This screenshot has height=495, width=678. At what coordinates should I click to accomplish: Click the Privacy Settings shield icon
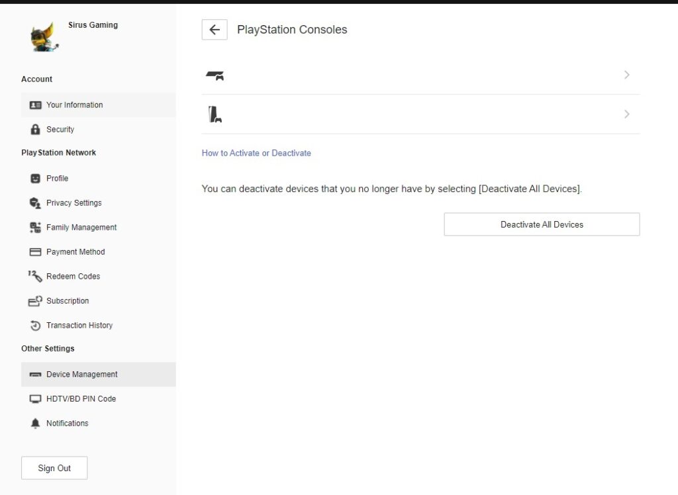click(35, 203)
